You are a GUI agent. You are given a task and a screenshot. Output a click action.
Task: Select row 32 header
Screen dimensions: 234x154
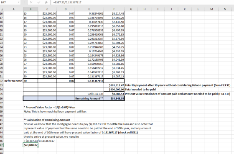2,81
